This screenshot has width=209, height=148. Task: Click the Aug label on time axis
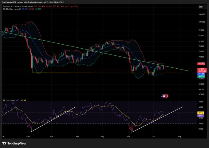(179, 137)
